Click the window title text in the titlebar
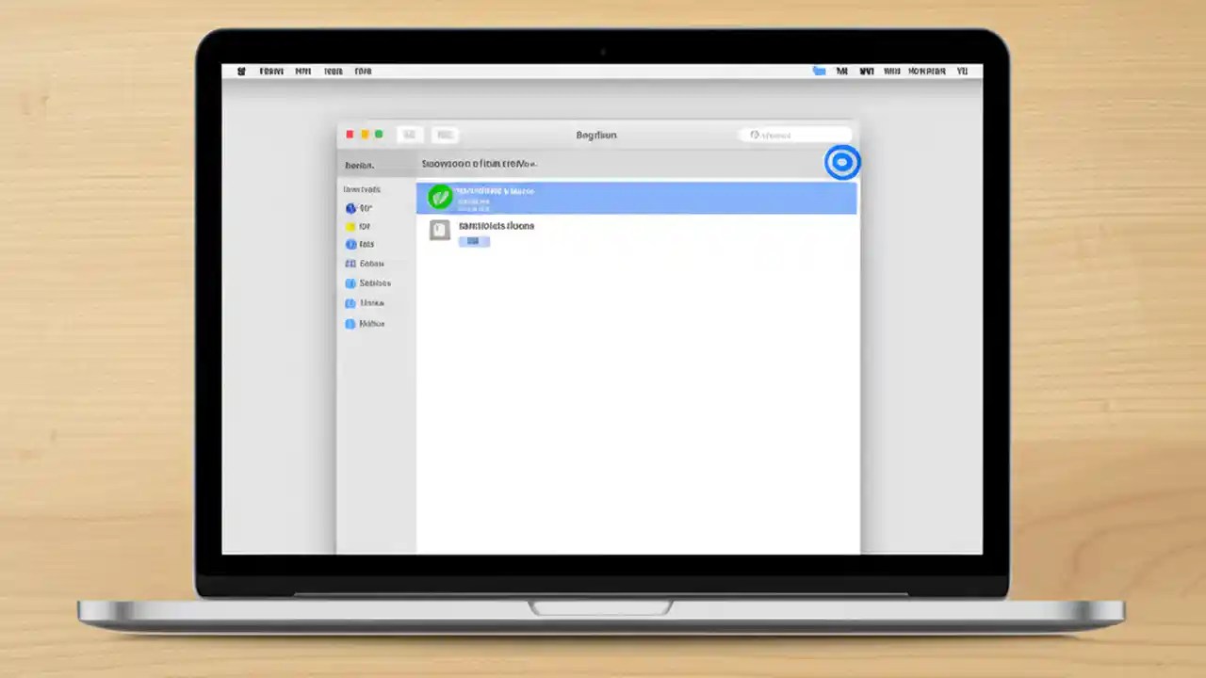Image resolution: width=1206 pixels, height=678 pixels. 595,135
